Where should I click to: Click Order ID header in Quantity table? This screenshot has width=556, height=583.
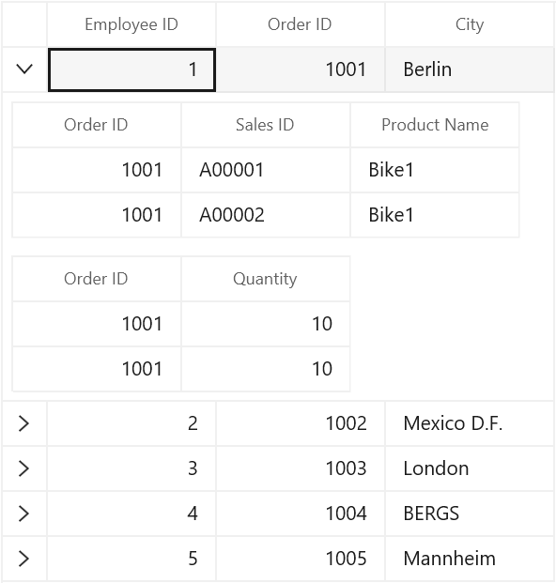point(97,279)
